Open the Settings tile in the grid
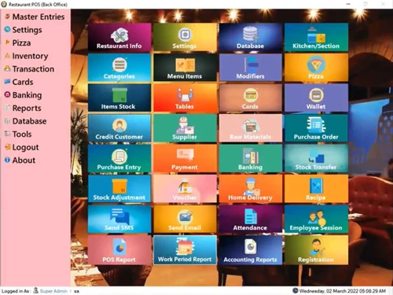 [185, 37]
